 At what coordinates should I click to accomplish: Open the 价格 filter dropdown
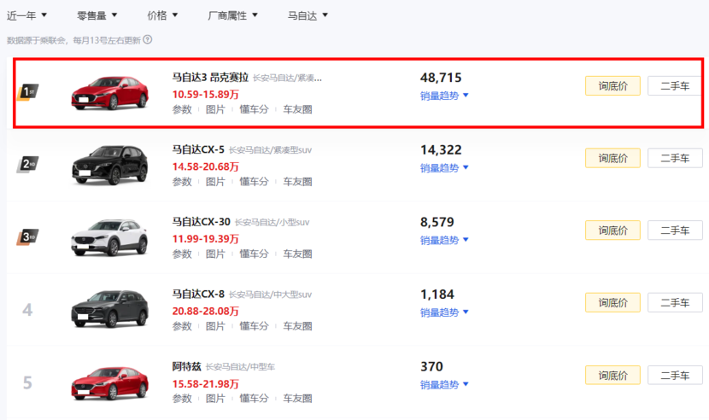point(162,15)
